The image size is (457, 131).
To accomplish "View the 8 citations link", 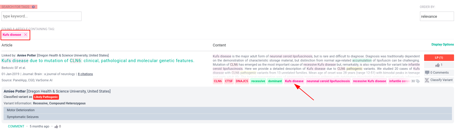I will pyautogui.click(x=85, y=74).
